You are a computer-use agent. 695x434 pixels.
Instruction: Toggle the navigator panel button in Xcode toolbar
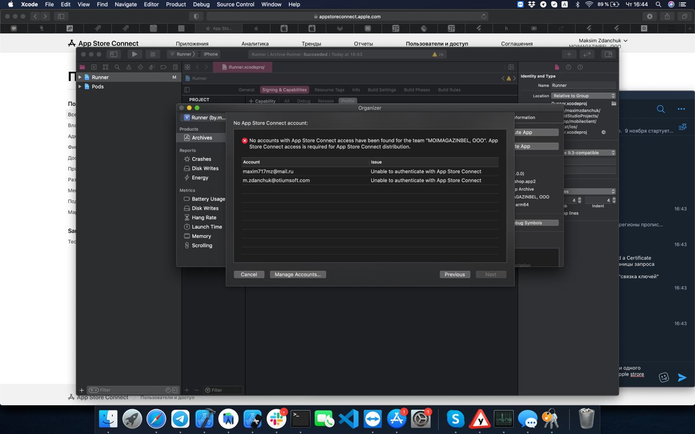coord(113,54)
